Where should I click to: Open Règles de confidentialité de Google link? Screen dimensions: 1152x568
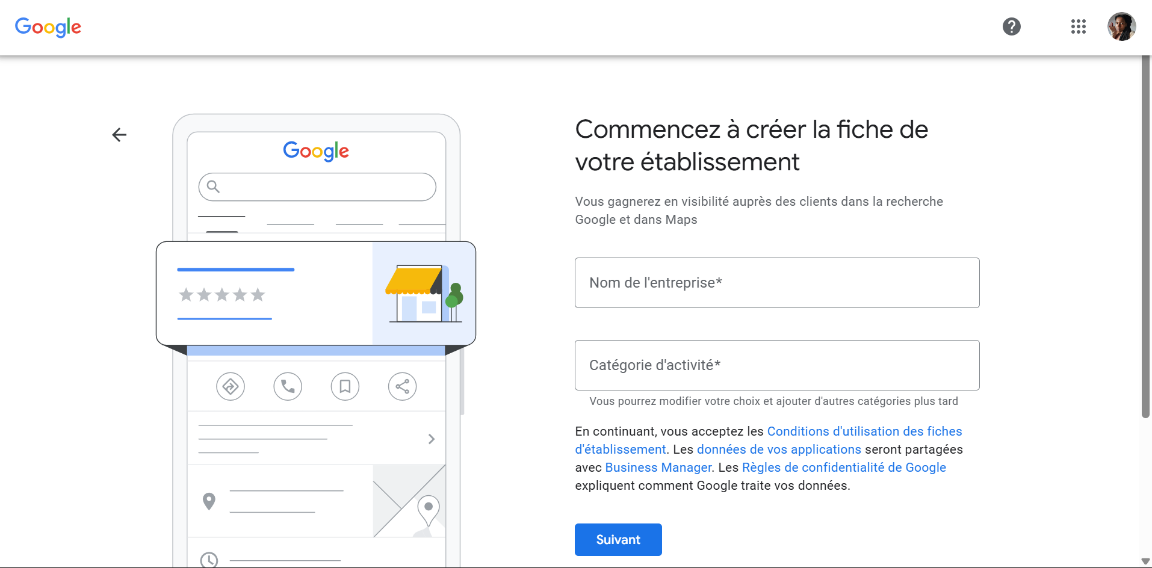point(844,468)
